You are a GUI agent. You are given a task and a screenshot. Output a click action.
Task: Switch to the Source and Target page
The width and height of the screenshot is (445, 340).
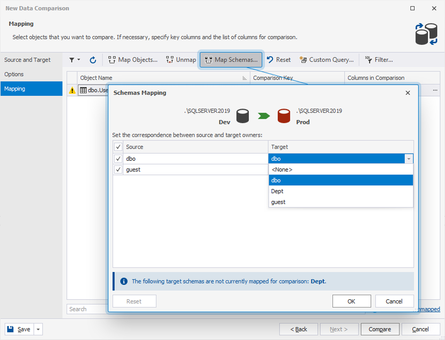28,60
